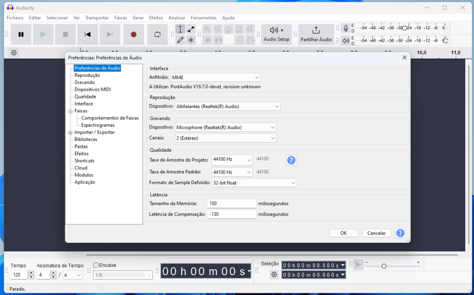Select the Multi-tool
This screenshot has width=474, height=295.
(191, 40)
